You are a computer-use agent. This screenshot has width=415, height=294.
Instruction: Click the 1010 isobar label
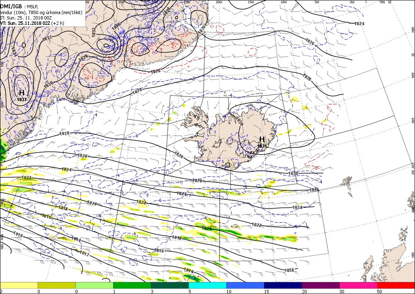[x=18, y=235]
